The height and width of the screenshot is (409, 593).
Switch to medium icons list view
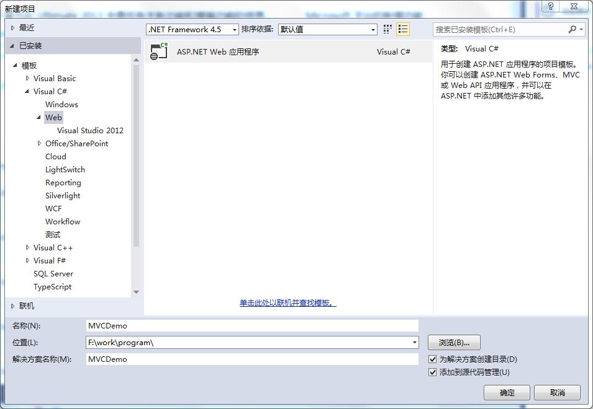[403, 29]
